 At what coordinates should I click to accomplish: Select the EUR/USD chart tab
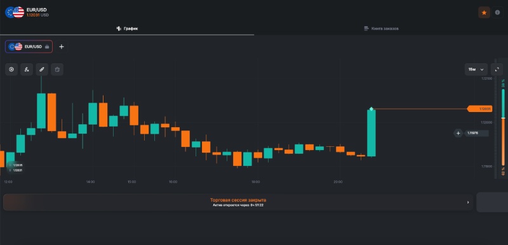tap(29, 46)
